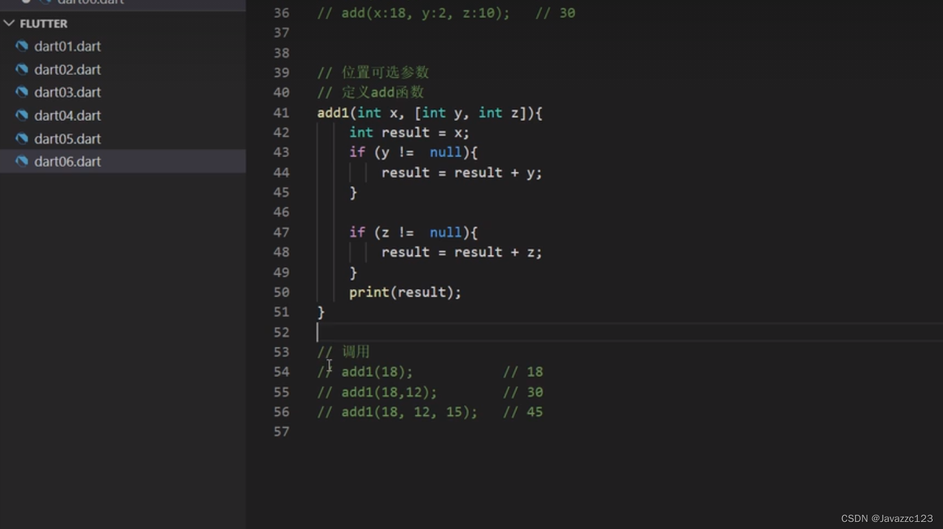
Task: Click the partially visible file icon above FLUTTER
Action: tap(45, 3)
